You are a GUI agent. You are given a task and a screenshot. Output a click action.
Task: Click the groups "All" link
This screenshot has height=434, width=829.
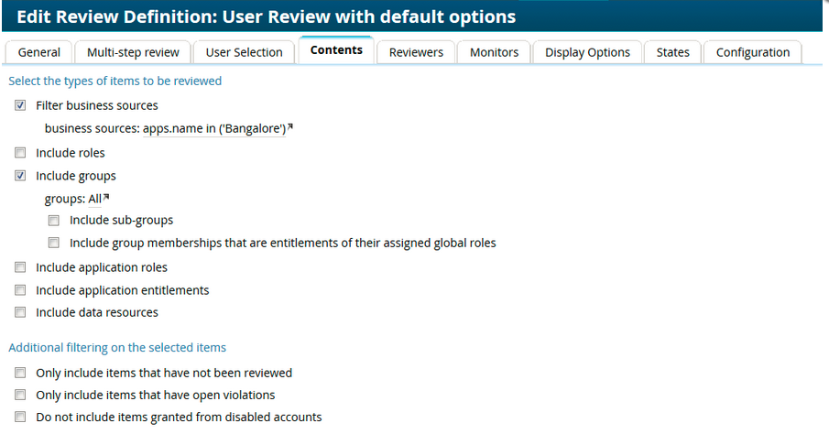94,199
